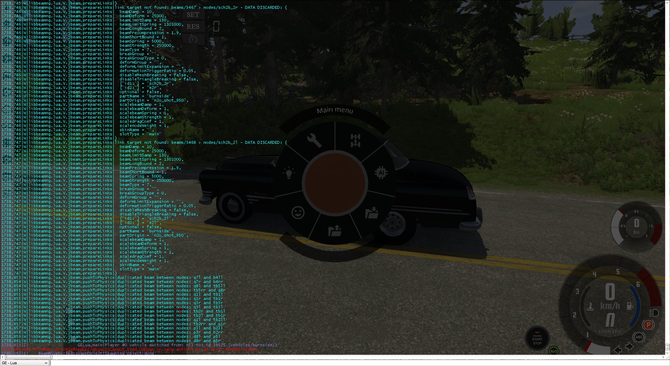Toggle the N2O nitrous indicator
670x366 pixels.
point(554,351)
